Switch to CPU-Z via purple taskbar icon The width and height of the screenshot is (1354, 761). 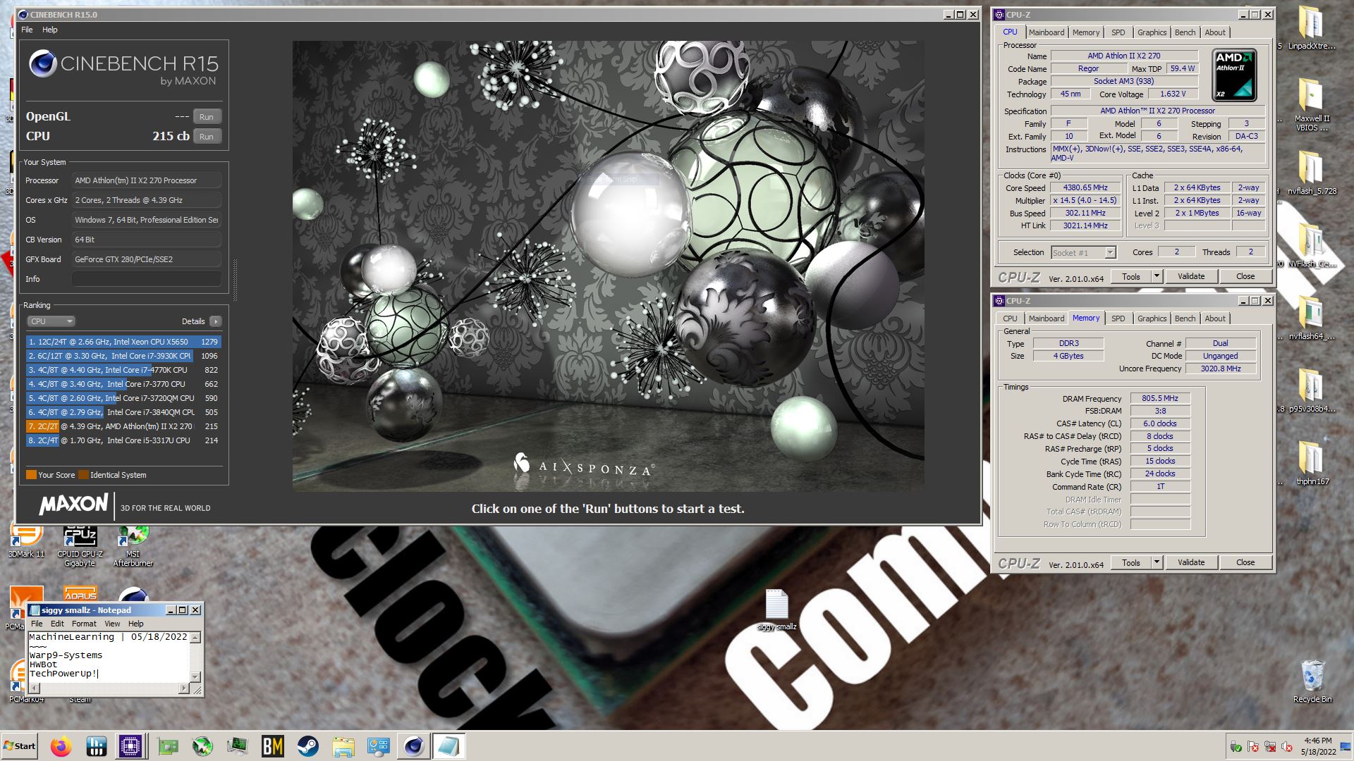pyautogui.click(x=130, y=746)
